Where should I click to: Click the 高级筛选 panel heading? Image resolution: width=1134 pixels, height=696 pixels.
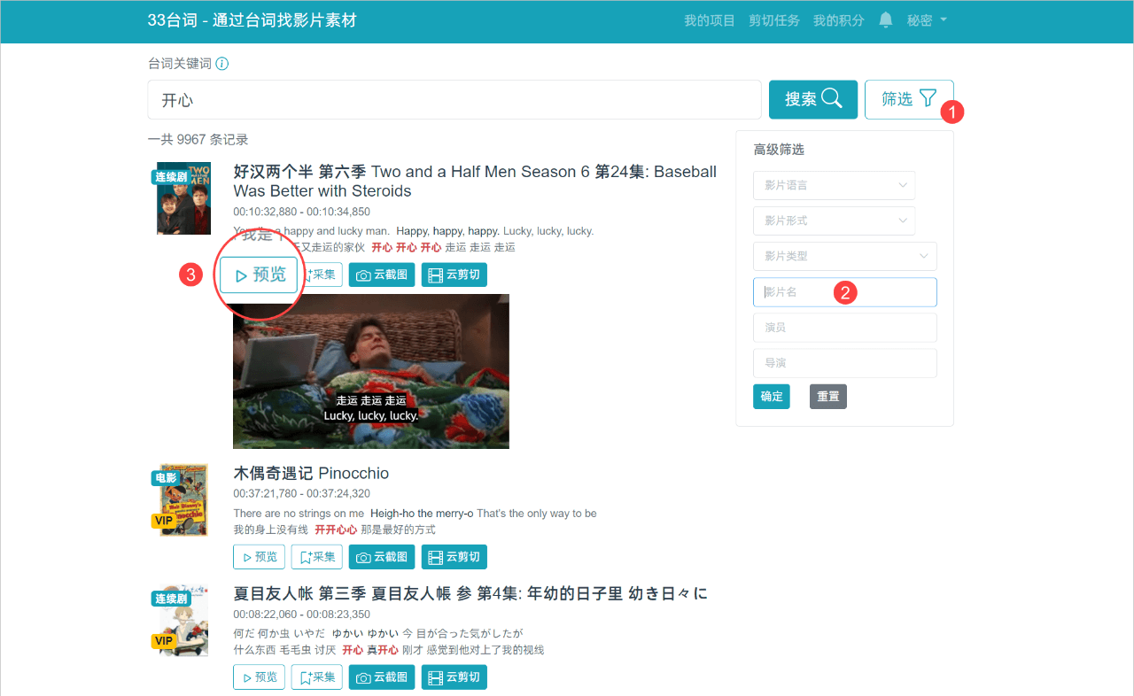point(779,150)
